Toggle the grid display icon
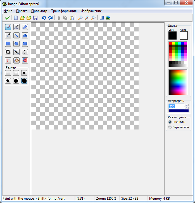Image resolution: width=195 pixels, height=203 pixels. [x=102, y=18]
